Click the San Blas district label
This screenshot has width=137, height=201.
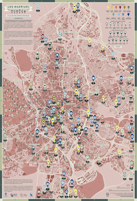[x=119, y=96]
